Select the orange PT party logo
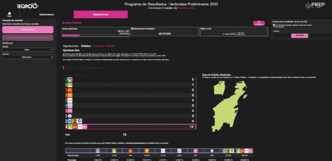Image resolution: width=332 pixels, height=161 pixels. click(70, 90)
